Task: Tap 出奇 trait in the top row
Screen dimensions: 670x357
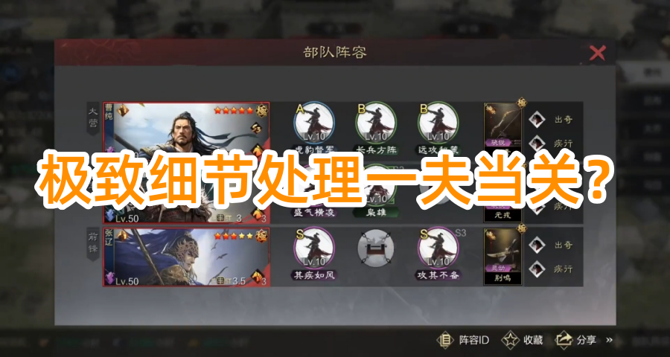Action: (x=551, y=120)
